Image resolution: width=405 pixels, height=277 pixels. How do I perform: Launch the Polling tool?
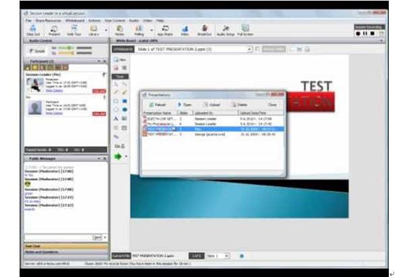(x=139, y=30)
